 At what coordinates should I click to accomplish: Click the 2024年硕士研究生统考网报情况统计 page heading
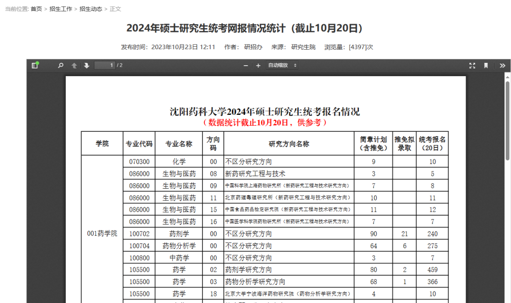click(x=245, y=28)
